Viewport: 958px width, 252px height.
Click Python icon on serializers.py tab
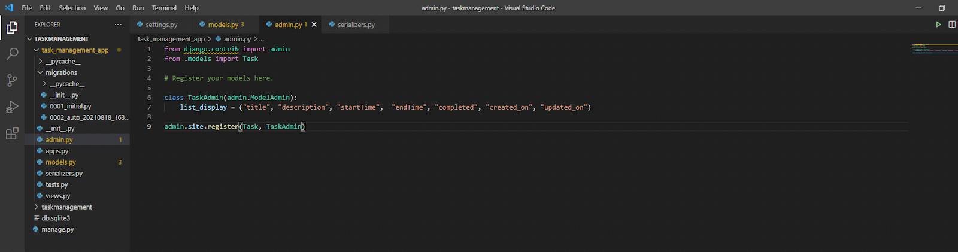332,25
